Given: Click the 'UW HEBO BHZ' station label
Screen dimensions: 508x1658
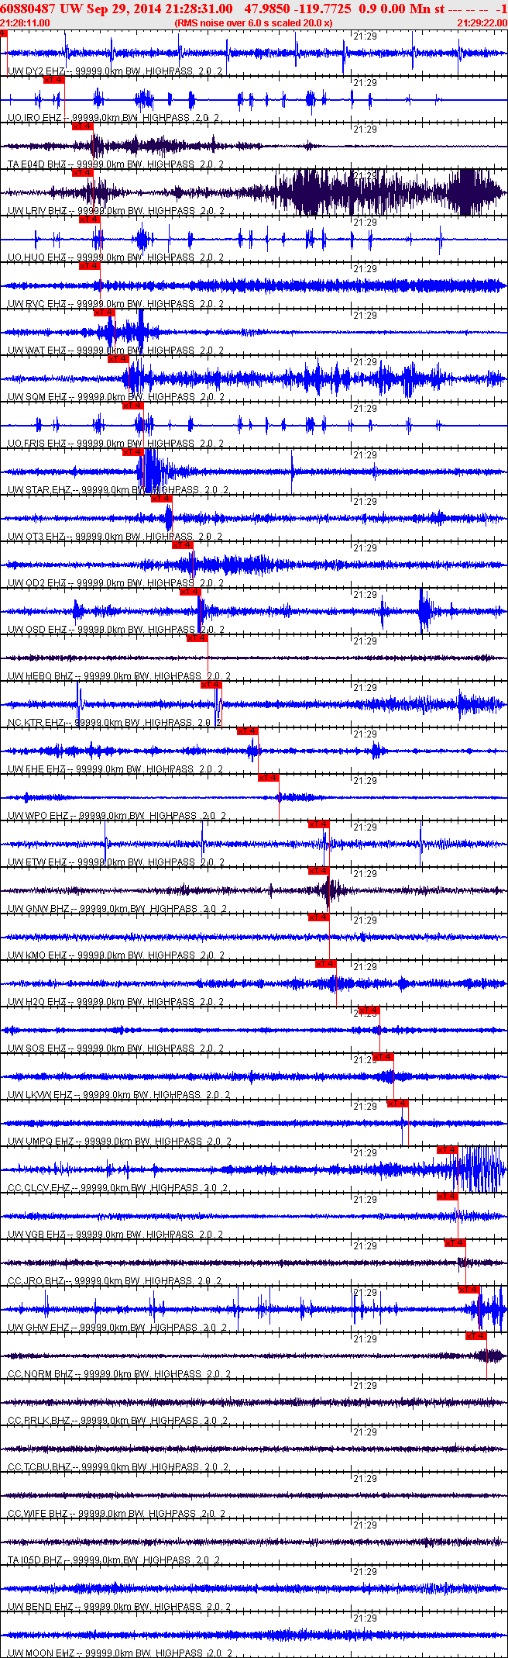Looking at the screenshot, I should (x=41, y=676).
